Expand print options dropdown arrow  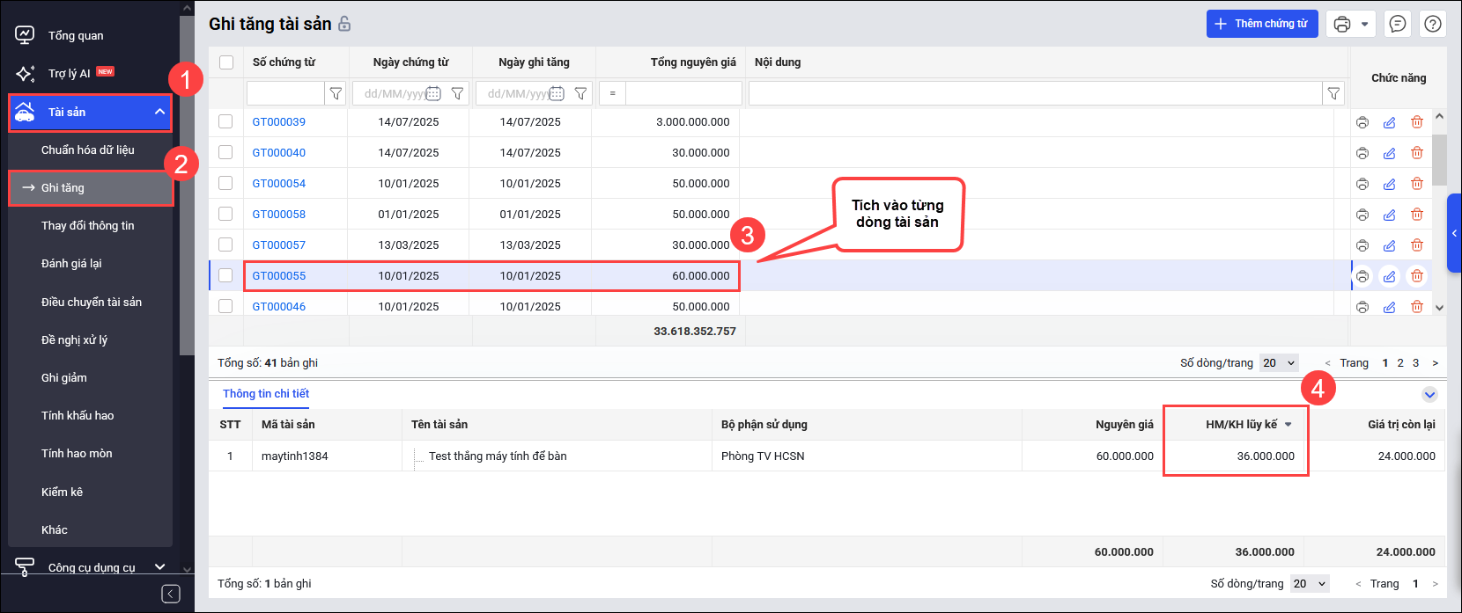coord(1364,25)
